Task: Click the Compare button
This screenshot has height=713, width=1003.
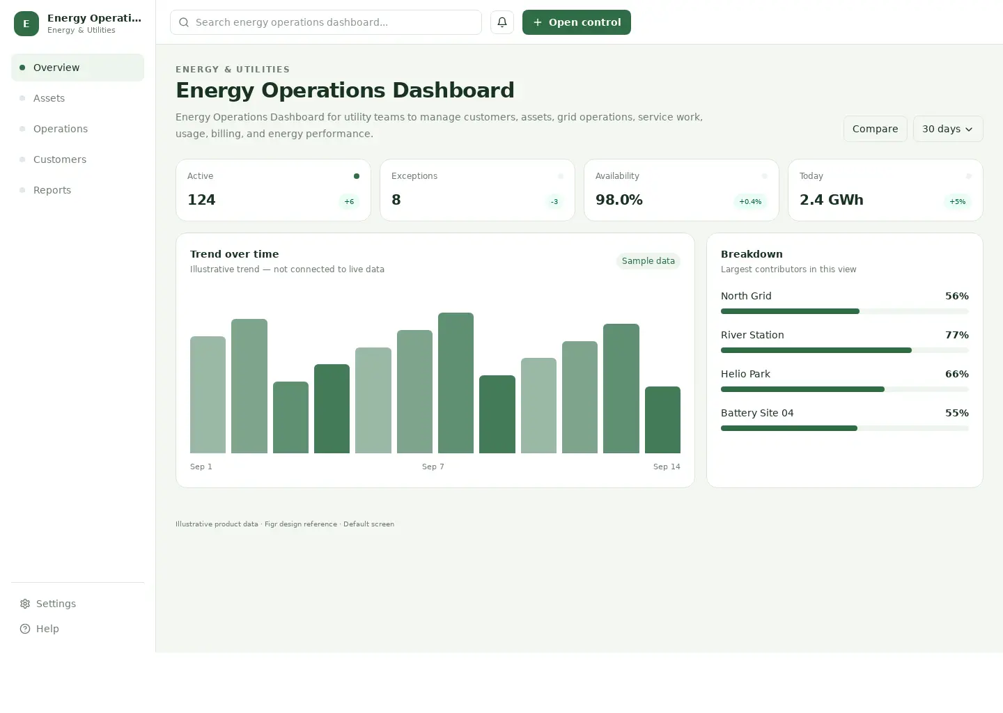Action: [876, 129]
